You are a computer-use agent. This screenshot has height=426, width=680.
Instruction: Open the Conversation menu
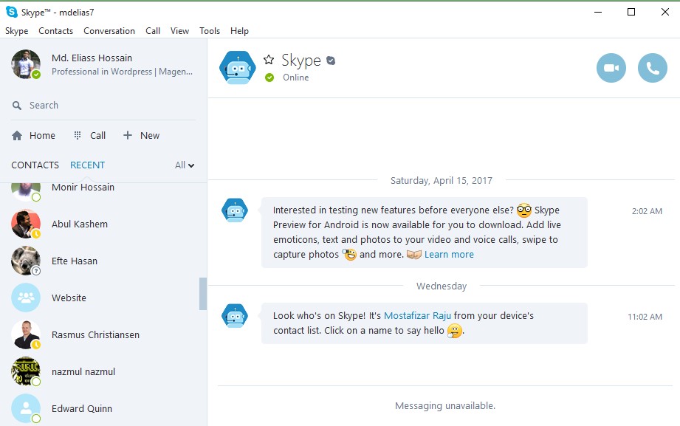pos(109,31)
